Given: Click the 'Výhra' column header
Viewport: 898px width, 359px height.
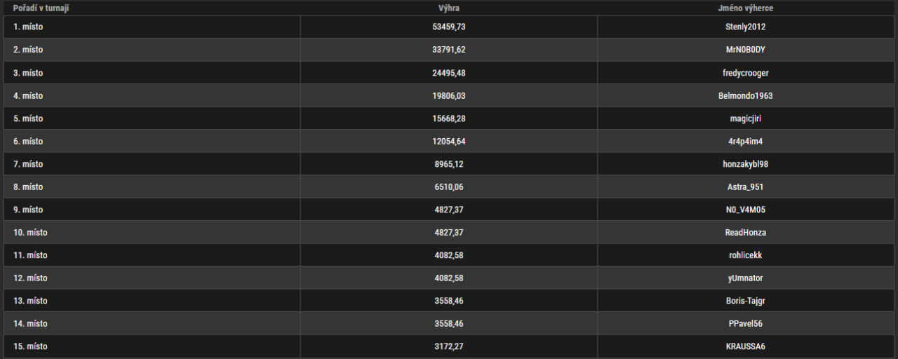Looking at the screenshot, I should click(449, 8).
